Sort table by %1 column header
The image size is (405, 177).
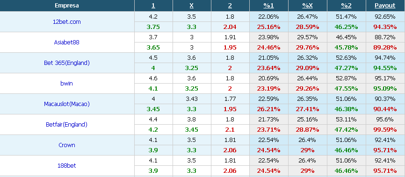268,6
